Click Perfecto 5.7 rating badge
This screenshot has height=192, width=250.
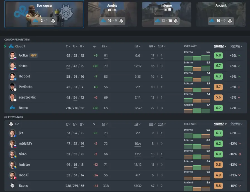coord(218,87)
